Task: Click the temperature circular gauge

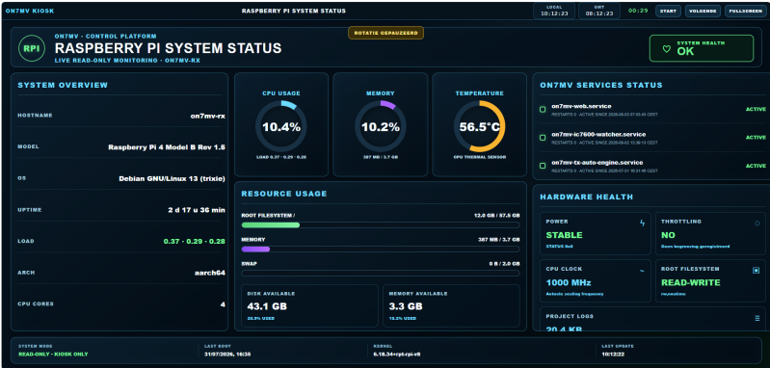Action: (479, 126)
